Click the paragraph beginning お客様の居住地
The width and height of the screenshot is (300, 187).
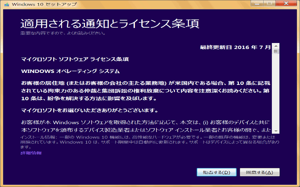pyautogui.click(x=145, y=91)
